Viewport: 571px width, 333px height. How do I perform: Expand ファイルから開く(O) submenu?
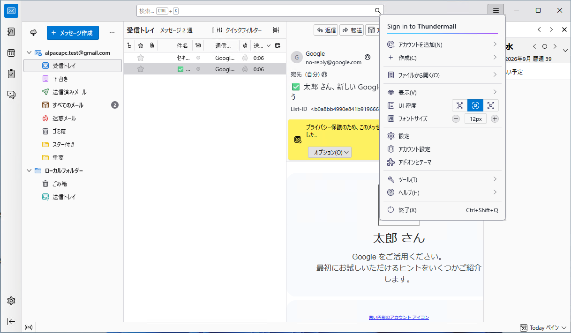tap(443, 75)
